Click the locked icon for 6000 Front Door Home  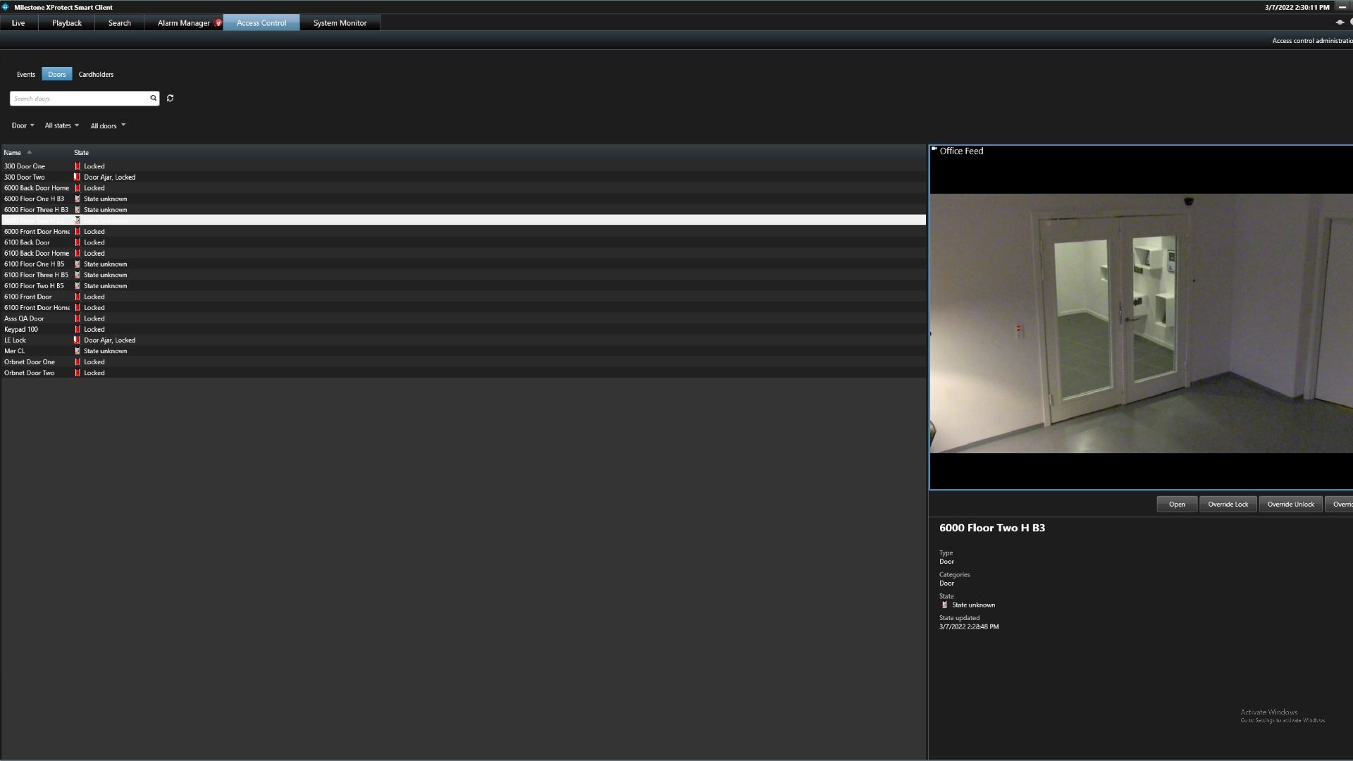click(78, 232)
